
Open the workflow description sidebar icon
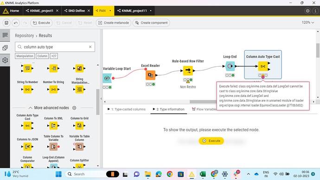[x=5, y=35]
